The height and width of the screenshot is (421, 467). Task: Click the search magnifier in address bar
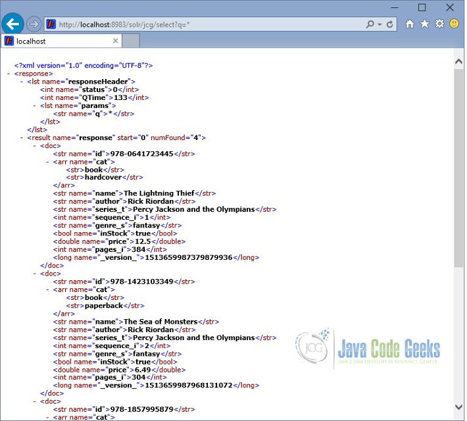click(x=370, y=24)
